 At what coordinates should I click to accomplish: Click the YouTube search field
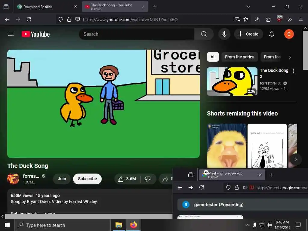[x=137, y=34]
